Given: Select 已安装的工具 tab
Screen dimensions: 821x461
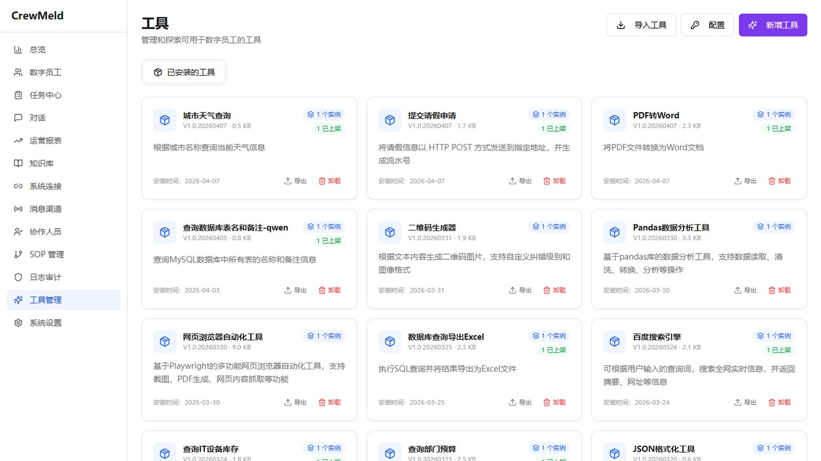Looking at the screenshot, I should [184, 72].
